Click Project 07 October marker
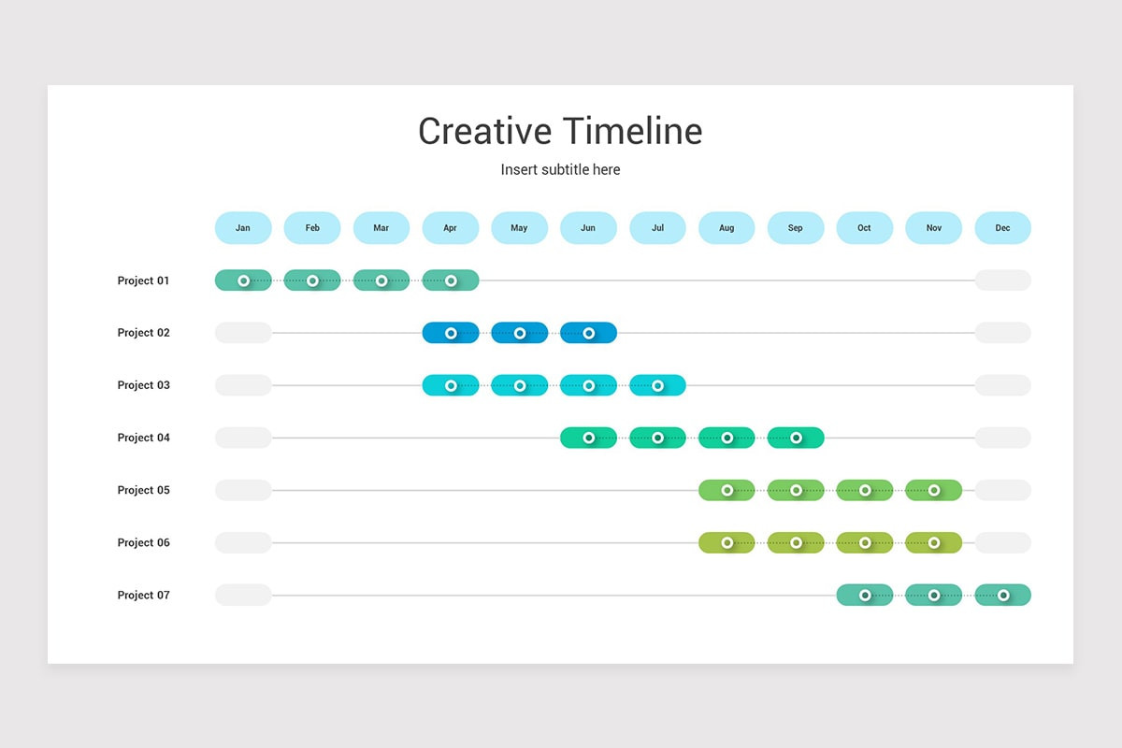 pos(865,595)
